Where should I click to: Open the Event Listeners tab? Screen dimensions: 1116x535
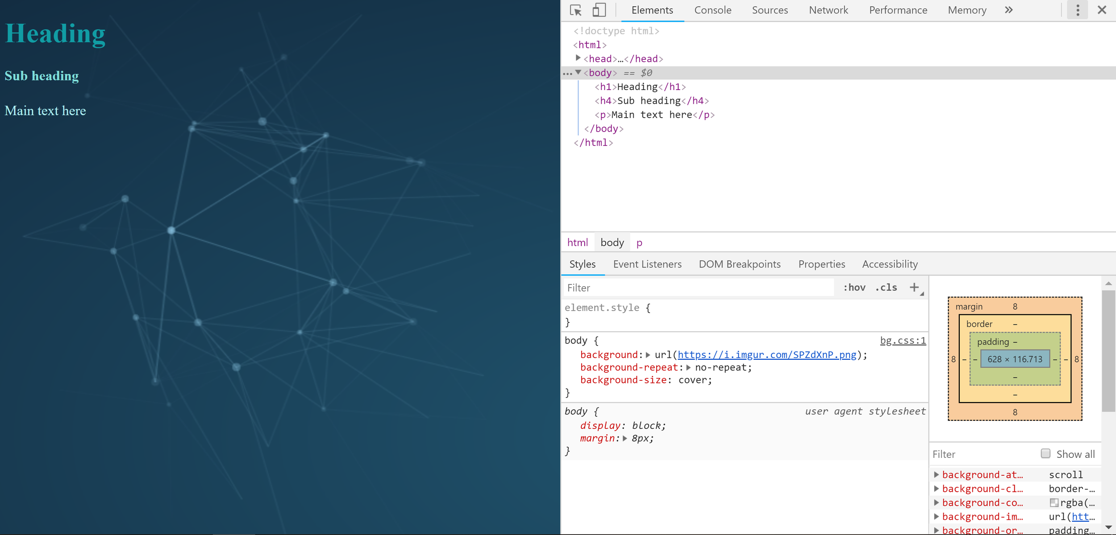[647, 264]
